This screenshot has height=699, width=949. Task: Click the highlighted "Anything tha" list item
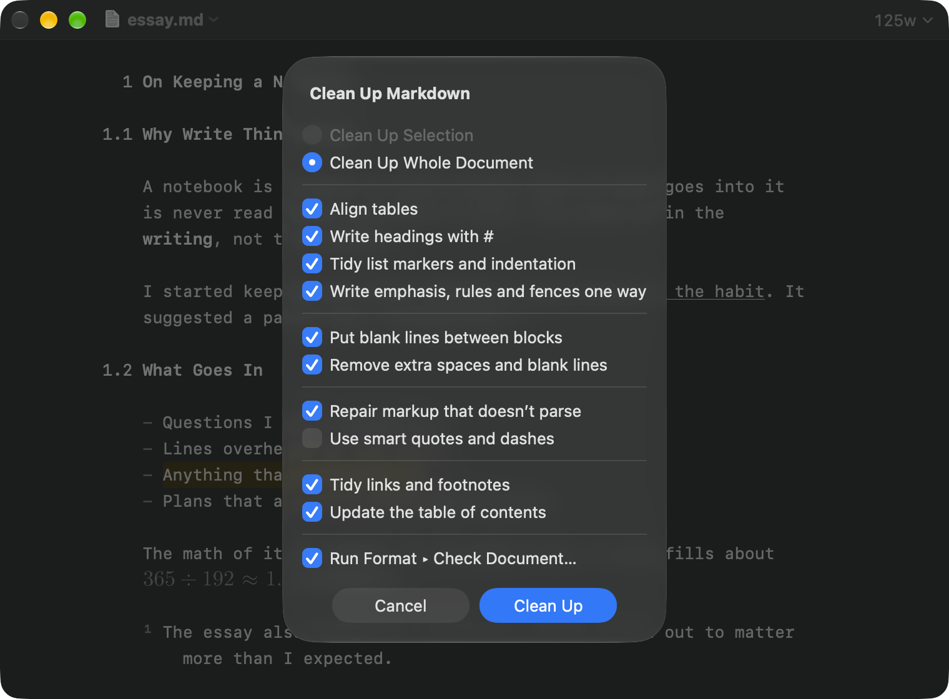[222, 475]
